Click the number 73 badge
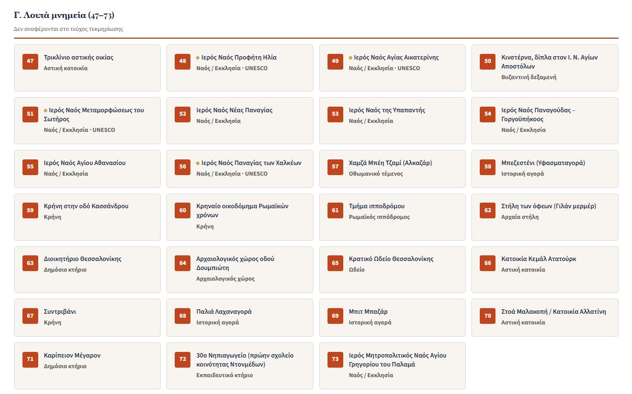This screenshot has height=394, width=632. point(335,359)
